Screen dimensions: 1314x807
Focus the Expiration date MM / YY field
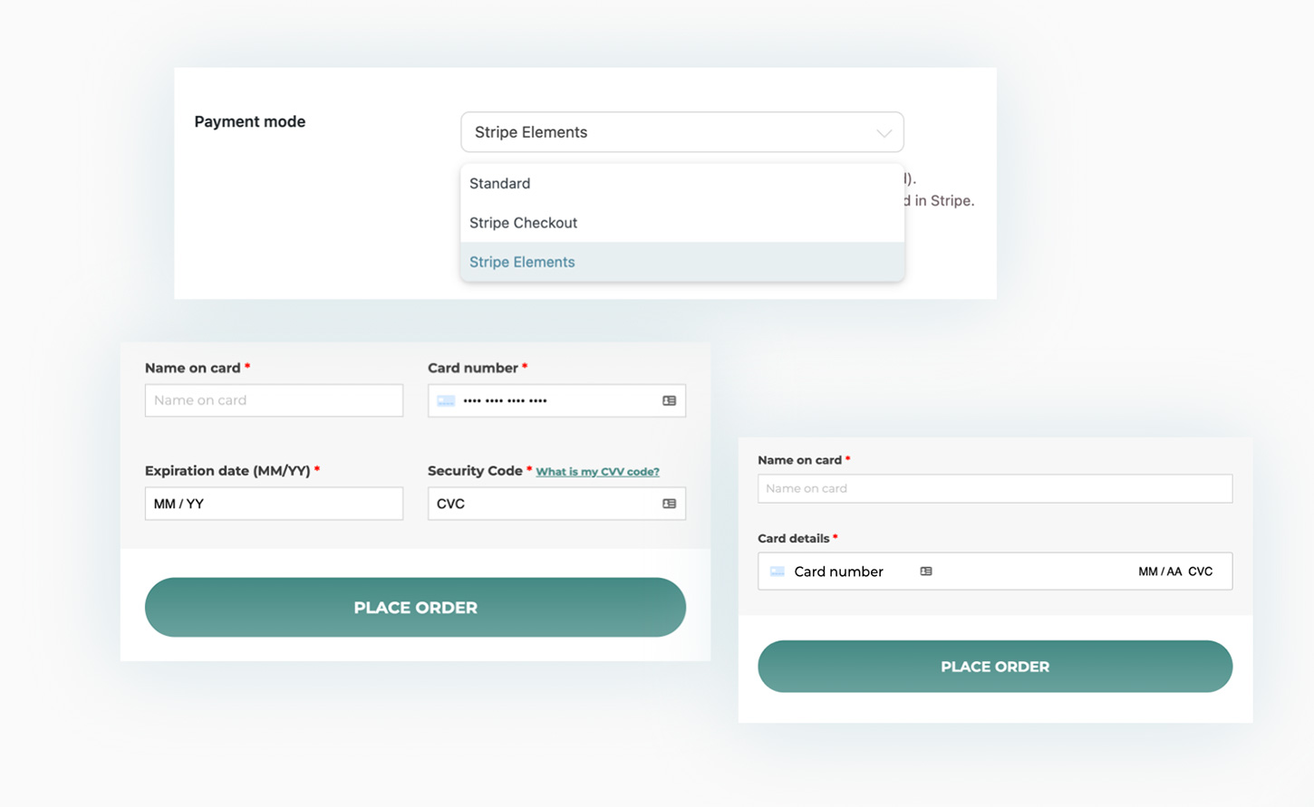tap(274, 504)
